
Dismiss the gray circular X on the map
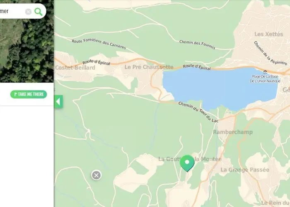tap(96, 175)
